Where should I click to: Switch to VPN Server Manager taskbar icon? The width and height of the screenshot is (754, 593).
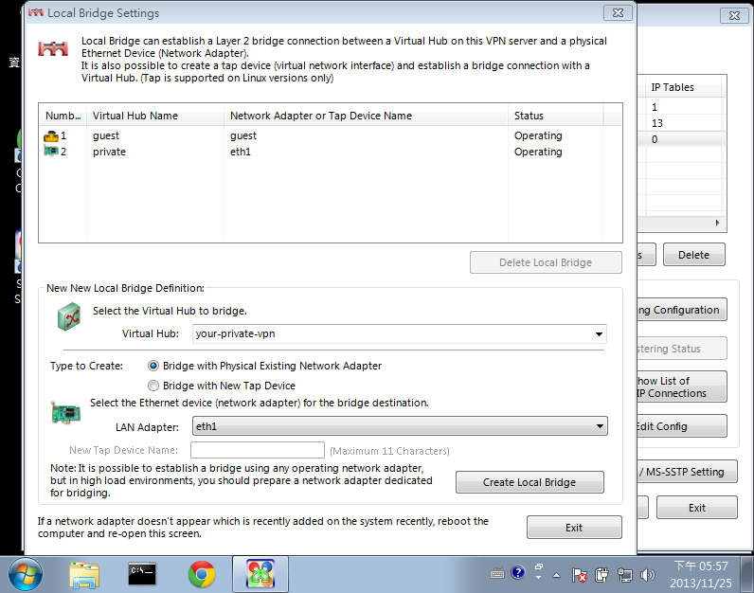(x=260, y=574)
